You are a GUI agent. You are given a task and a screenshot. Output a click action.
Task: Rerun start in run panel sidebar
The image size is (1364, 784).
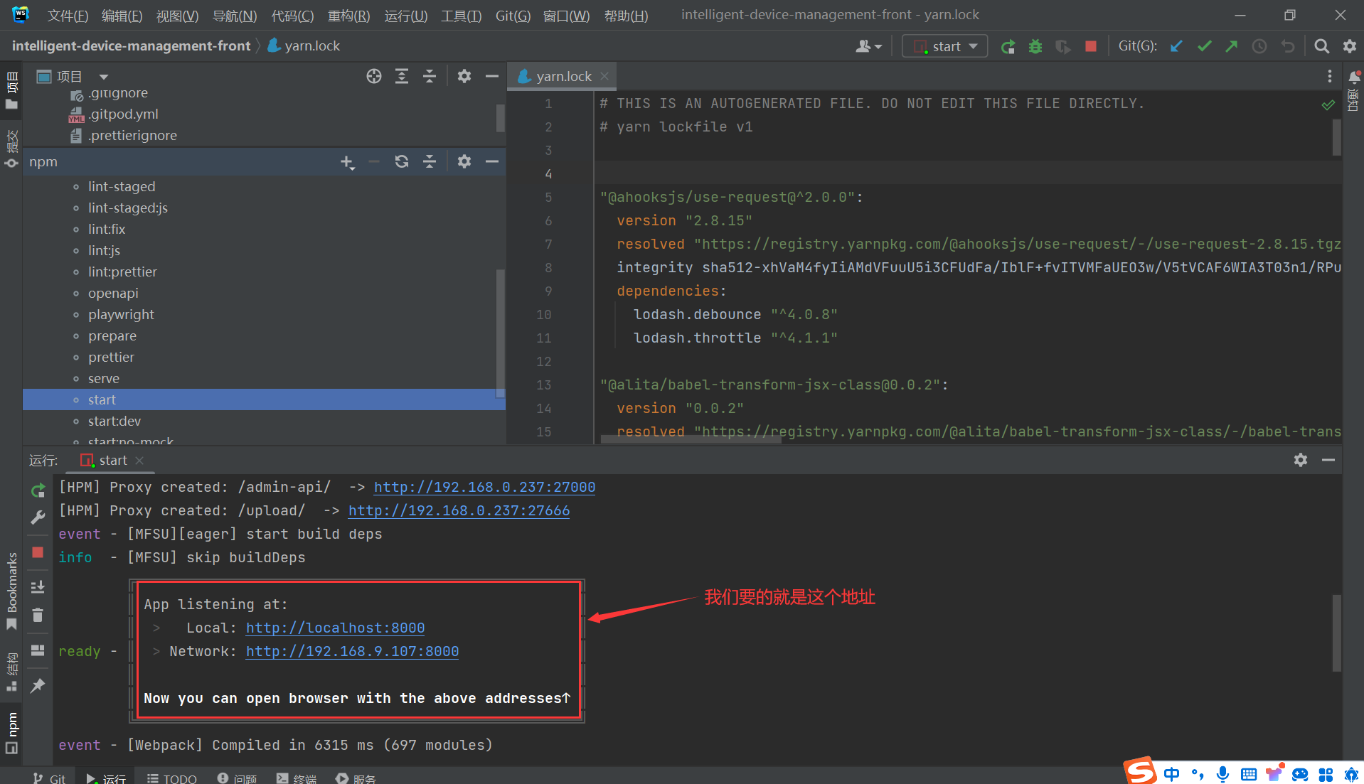tap(38, 490)
